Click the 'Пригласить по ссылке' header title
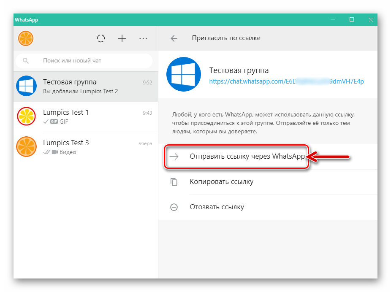This screenshot has width=391, height=292. click(226, 38)
